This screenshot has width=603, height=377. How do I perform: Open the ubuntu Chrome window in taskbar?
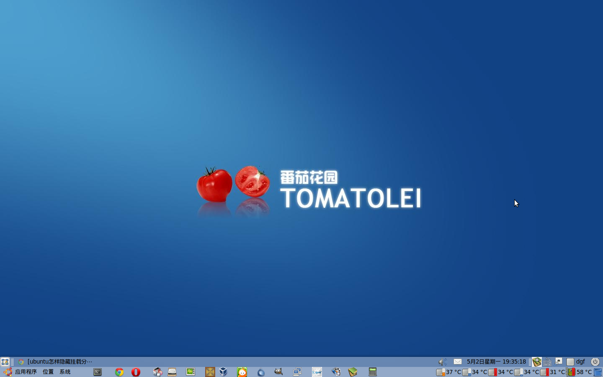pos(55,362)
